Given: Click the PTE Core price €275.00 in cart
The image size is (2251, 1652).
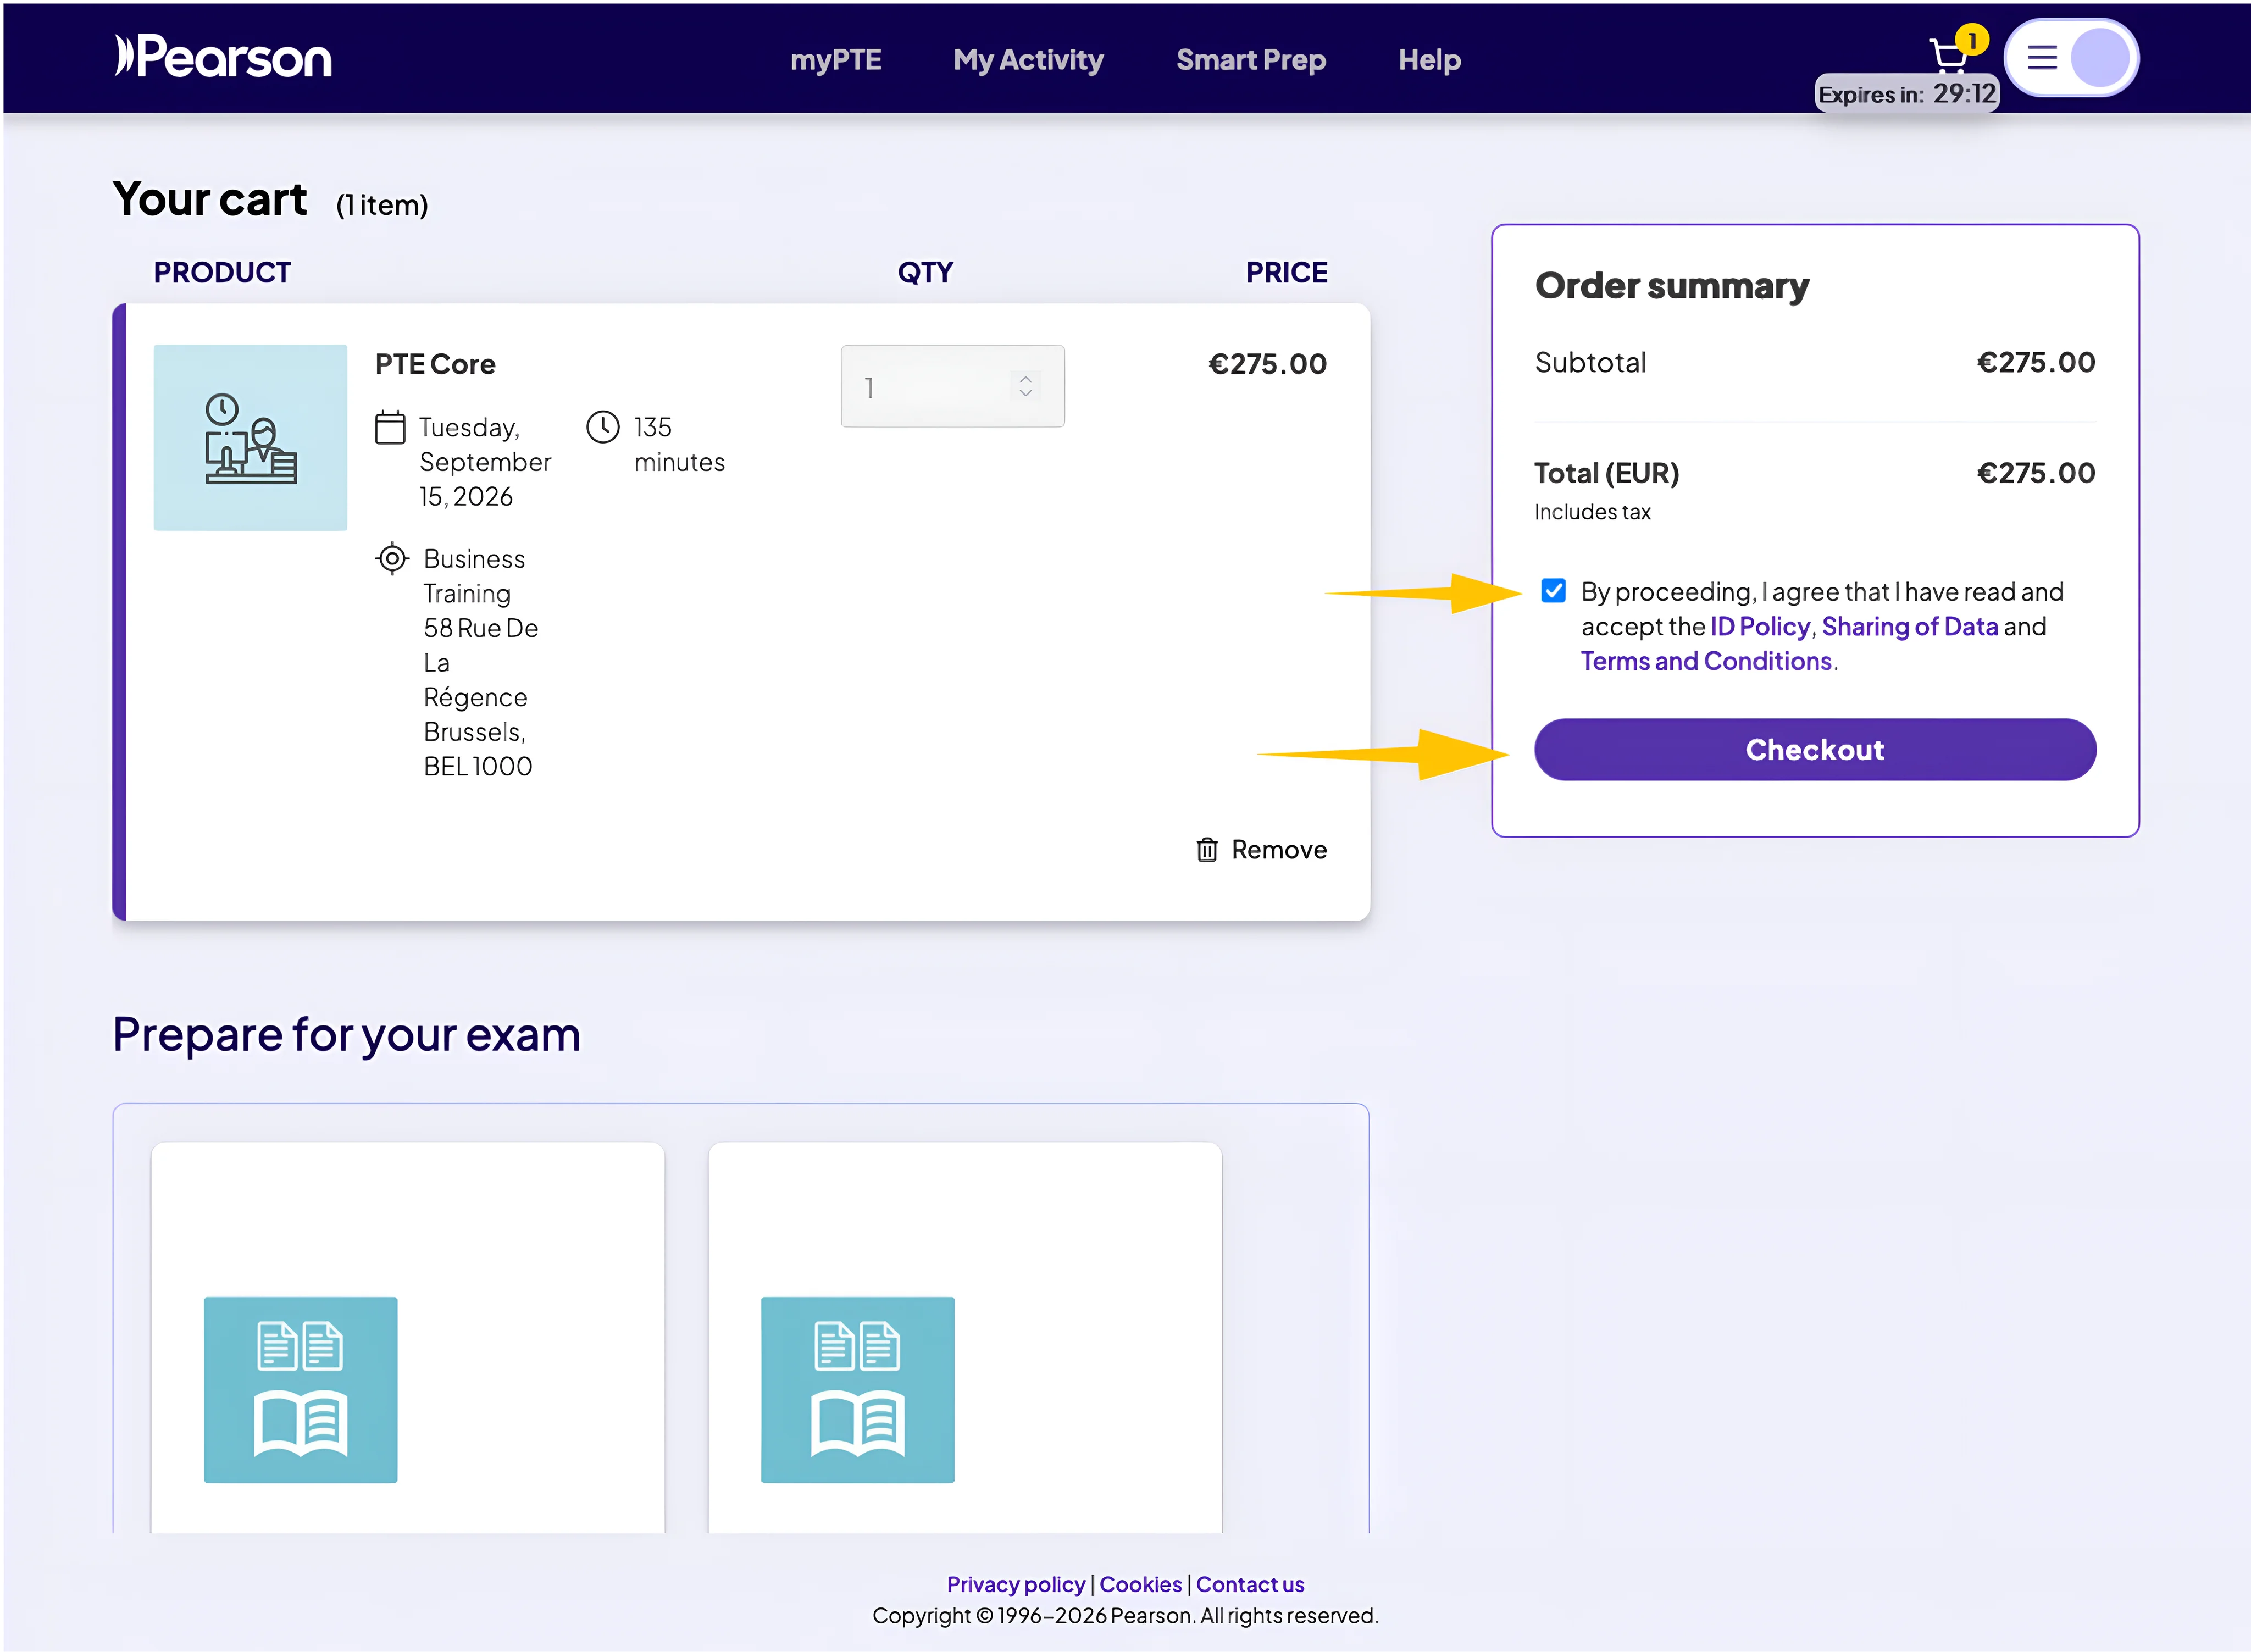Looking at the screenshot, I should pyautogui.click(x=1268, y=364).
